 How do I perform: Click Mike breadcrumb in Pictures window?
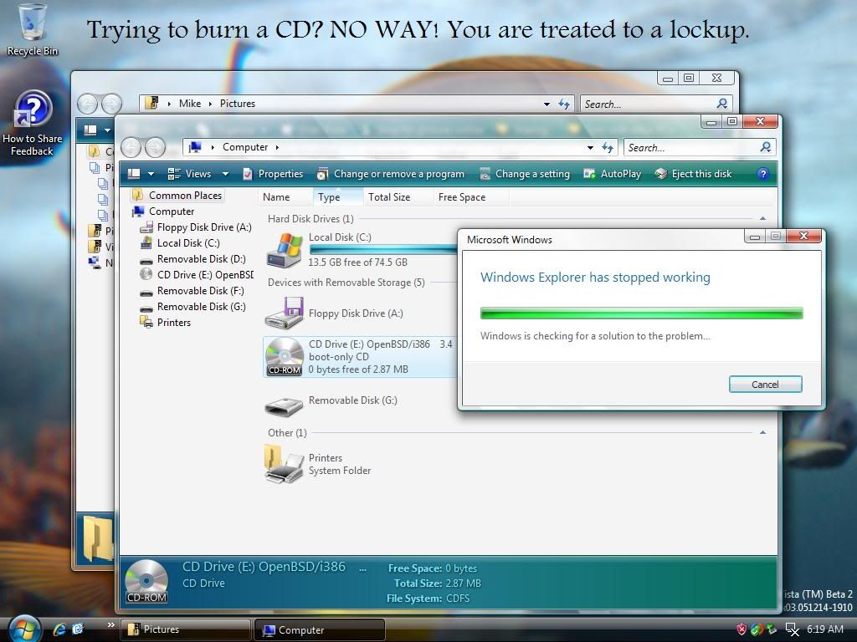tap(190, 104)
